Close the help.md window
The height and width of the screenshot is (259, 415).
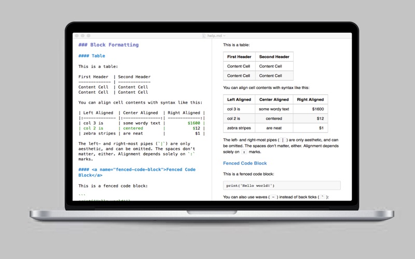(x=77, y=36)
